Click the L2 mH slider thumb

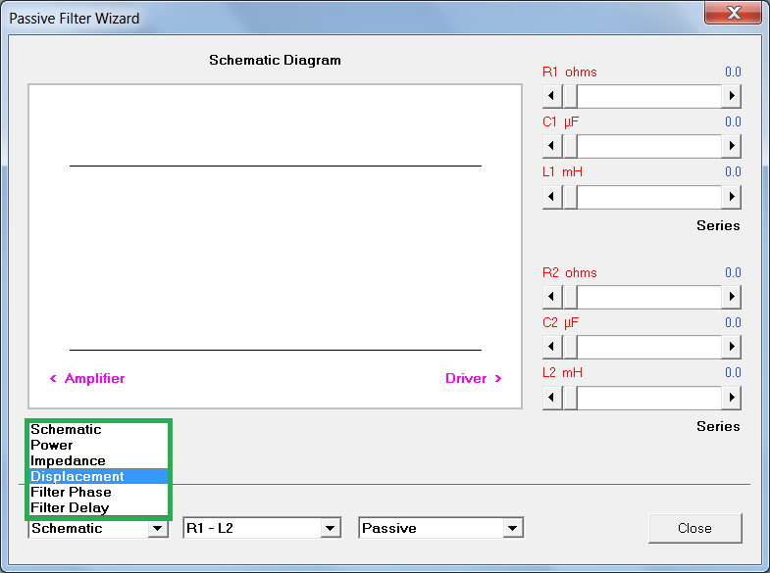point(570,398)
